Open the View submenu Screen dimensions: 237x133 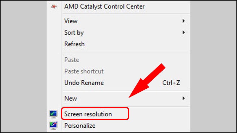(x=71, y=21)
